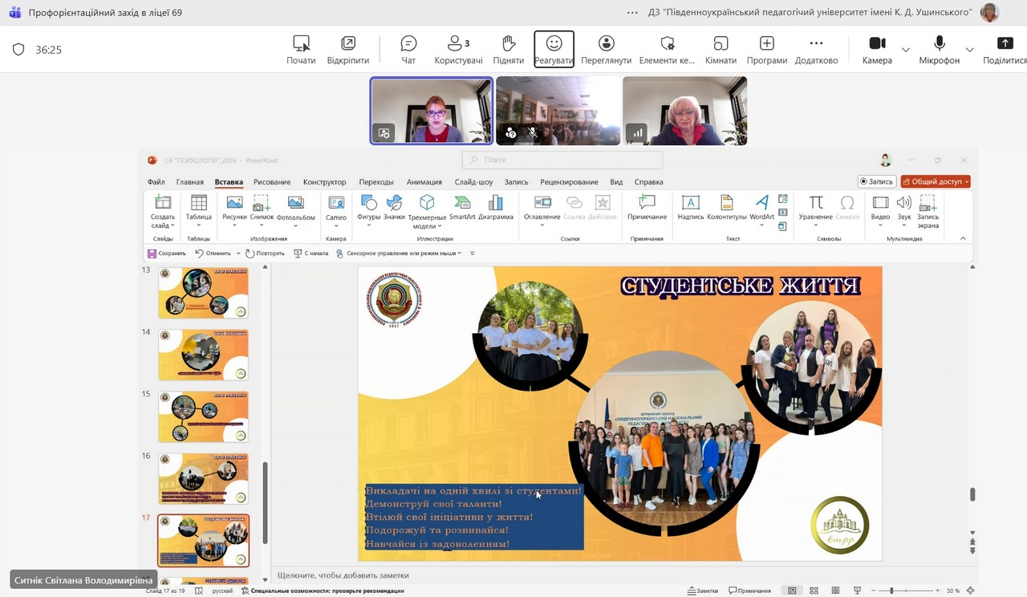Expand the microphone options dropdown arrow

click(969, 50)
